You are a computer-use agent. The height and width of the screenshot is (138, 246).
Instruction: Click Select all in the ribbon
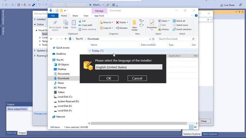(179, 21)
